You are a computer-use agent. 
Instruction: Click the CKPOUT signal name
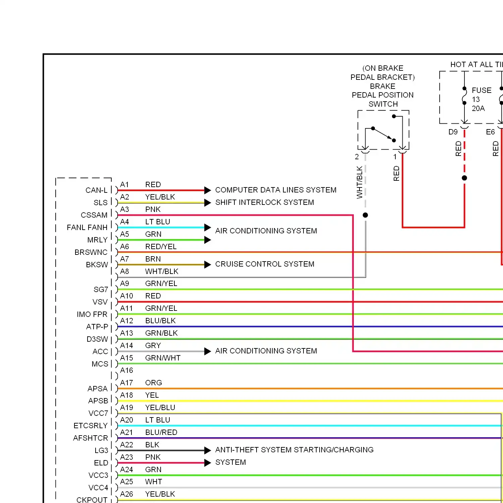[92, 500]
